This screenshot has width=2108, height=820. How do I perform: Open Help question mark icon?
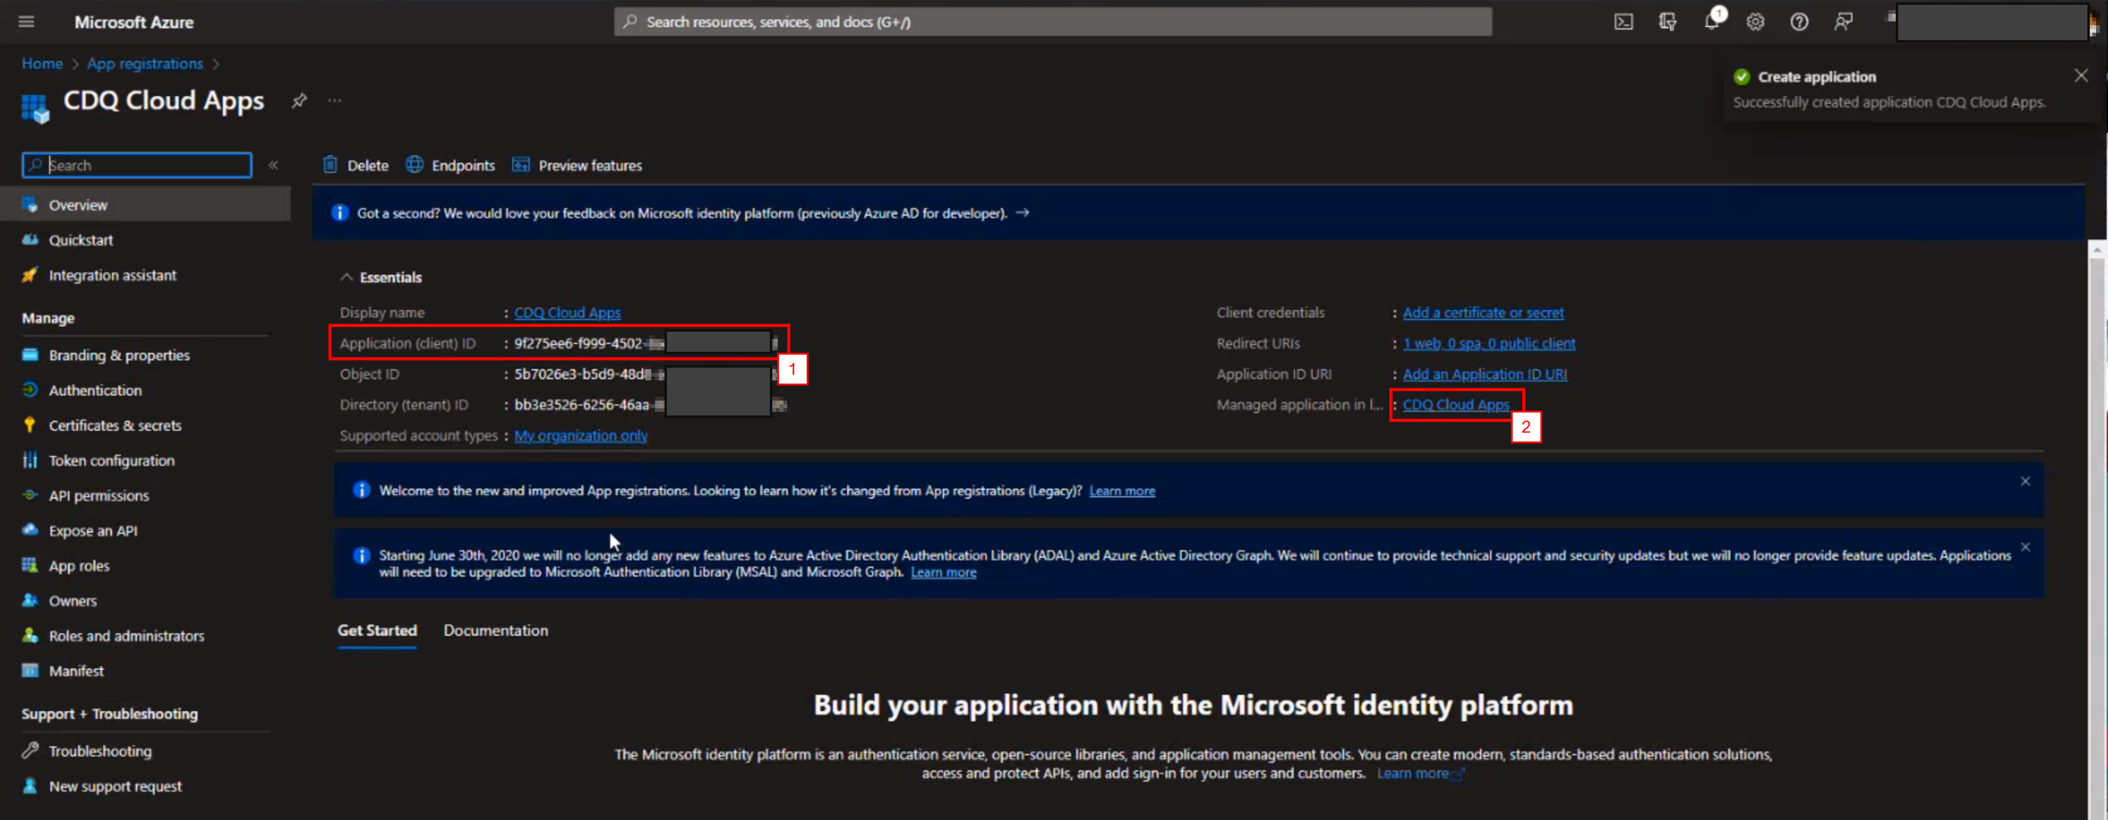1799,22
